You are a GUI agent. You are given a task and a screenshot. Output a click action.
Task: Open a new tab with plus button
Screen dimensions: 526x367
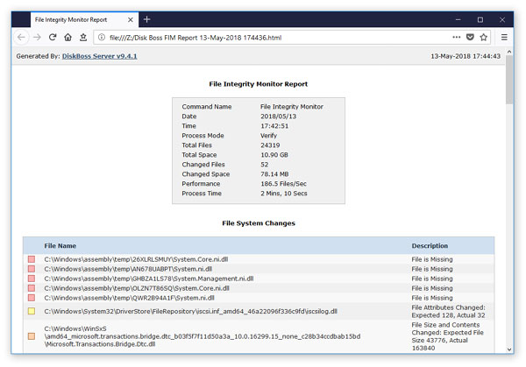146,19
